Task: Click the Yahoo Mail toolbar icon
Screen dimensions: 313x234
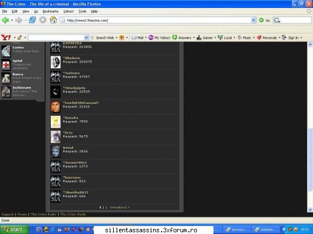Action: (x=134, y=37)
